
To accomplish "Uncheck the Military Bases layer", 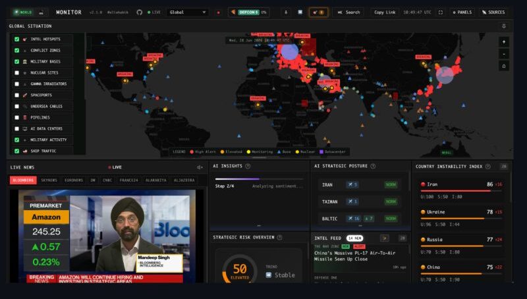I will pos(17,61).
